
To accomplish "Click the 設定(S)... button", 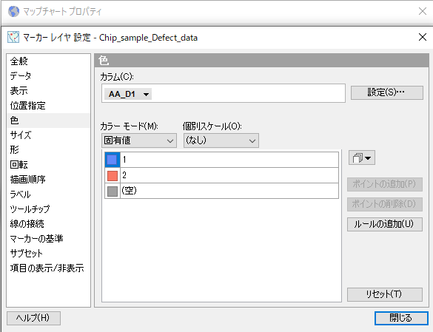I will click(386, 92).
